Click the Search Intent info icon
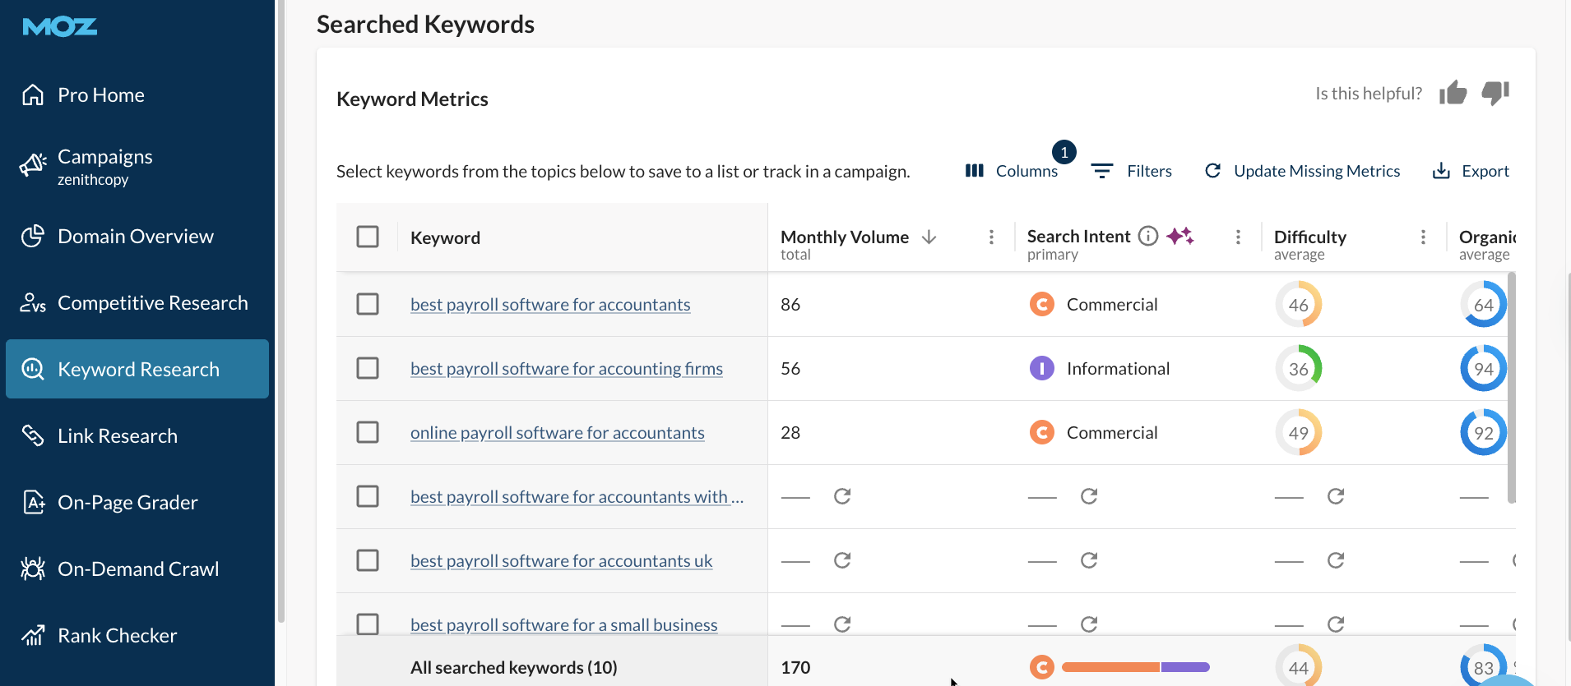The image size is (1571, 686). pos(1148,236)
